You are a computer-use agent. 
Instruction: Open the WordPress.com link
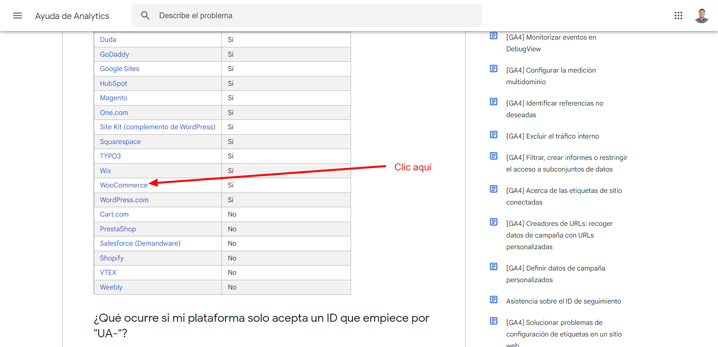coord(124,200)
